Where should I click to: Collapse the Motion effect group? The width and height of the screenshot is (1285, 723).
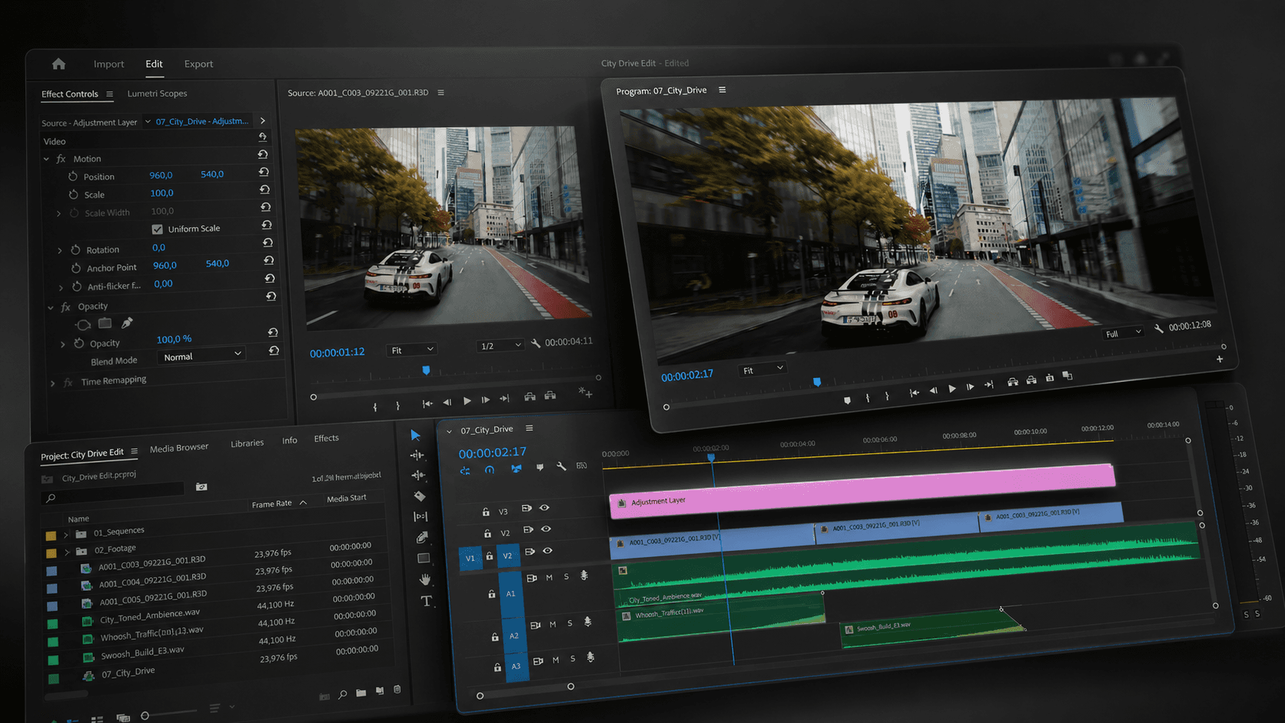(x=47, y=159)
